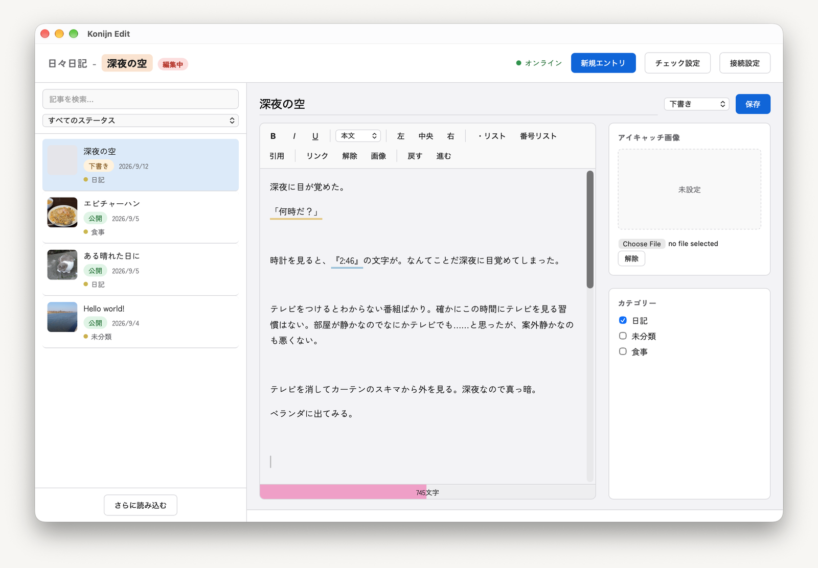This screenshot has height=568, width=818.
Task: Click 解除 under the eye-catch image
Action: [x=631, y=258]
